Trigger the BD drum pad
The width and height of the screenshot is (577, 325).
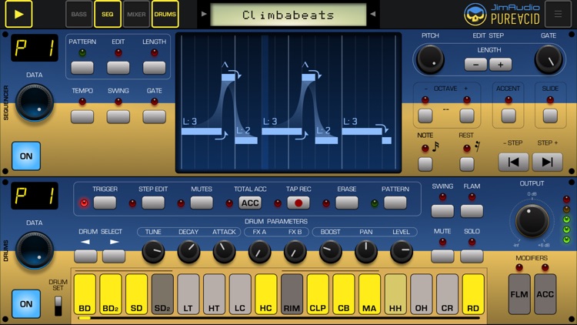pos(85,294)
